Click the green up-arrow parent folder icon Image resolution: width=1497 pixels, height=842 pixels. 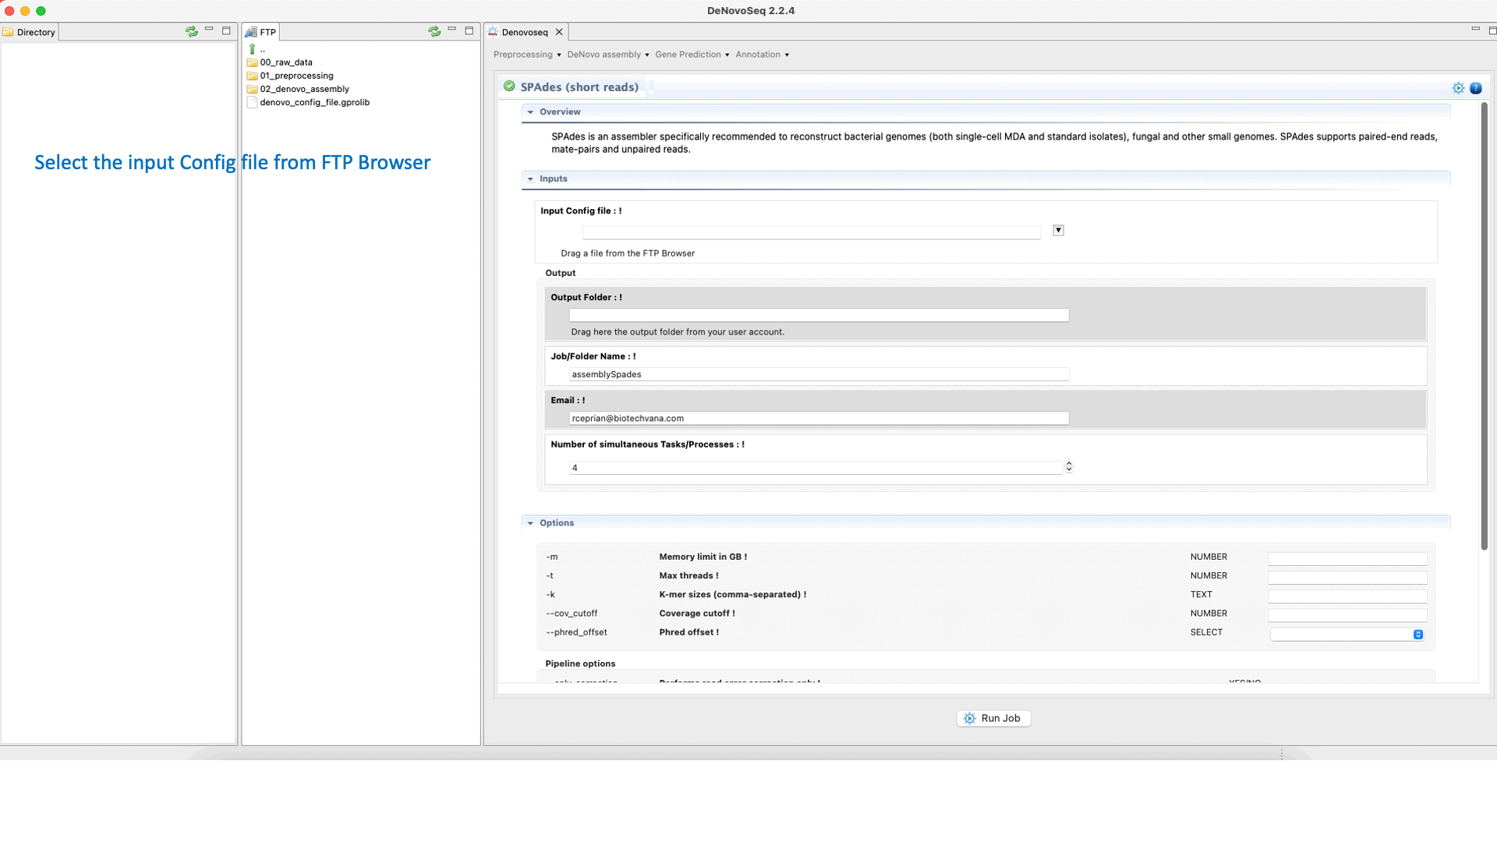[x=252, y=49]
